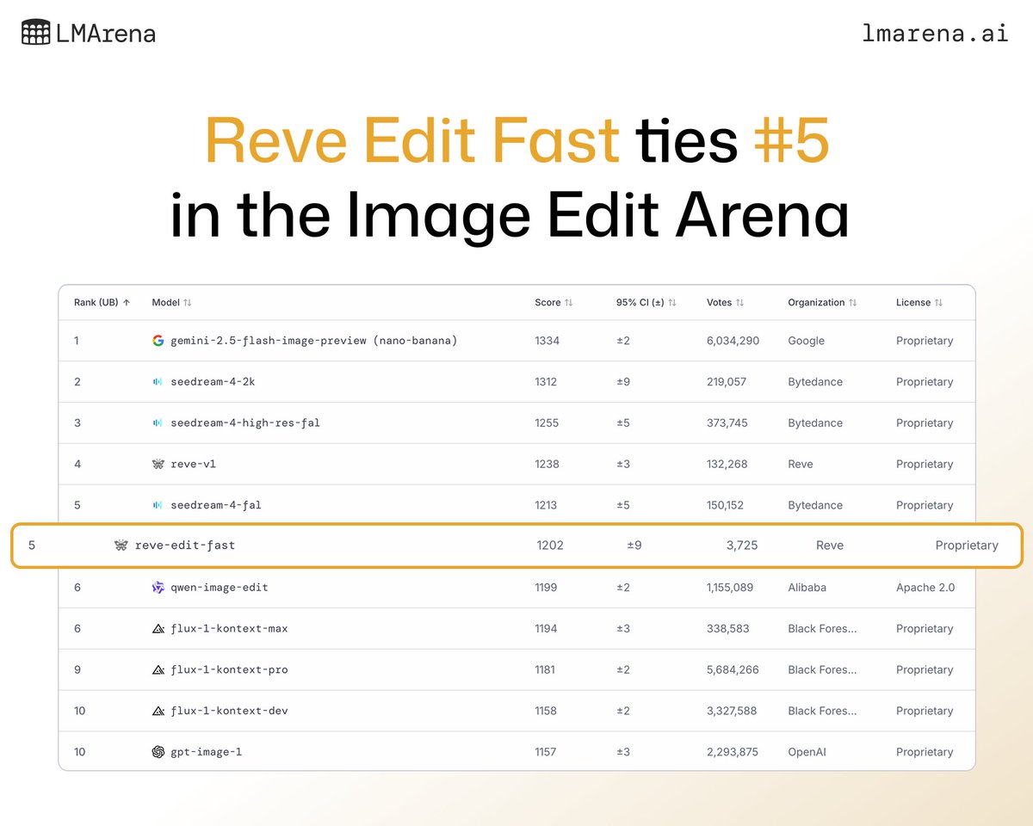Click the Bytedance icon next to seedream-4-high-res-fal
Image resolution: width=1033 pixels, height=826 pixels.
[x=158, y=423]
